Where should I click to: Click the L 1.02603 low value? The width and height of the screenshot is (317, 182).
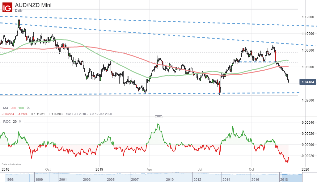tap(56, 114)
